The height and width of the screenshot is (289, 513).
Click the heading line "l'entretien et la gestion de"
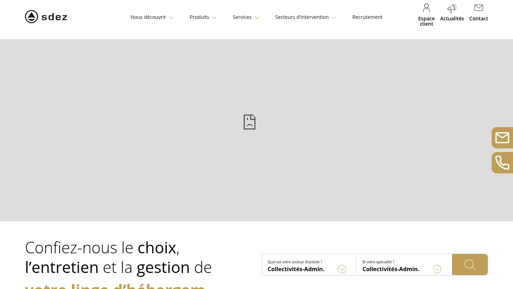pos(118,267)
